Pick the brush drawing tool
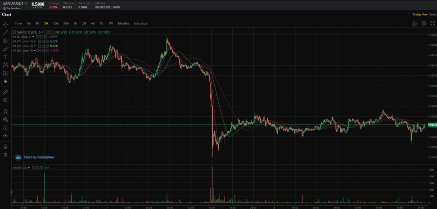The width and height of the screenshot is (437, 209). [6, 49]
